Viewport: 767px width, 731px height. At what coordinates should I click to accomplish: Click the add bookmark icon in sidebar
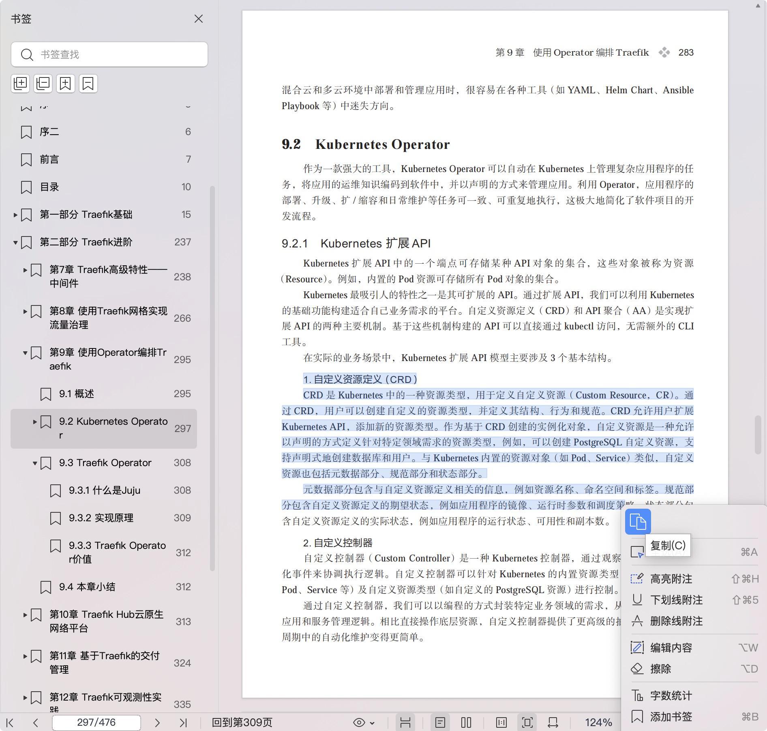(66, 84)
